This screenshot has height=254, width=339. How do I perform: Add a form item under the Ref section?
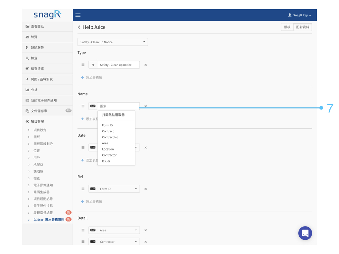[x=91, y=201]
